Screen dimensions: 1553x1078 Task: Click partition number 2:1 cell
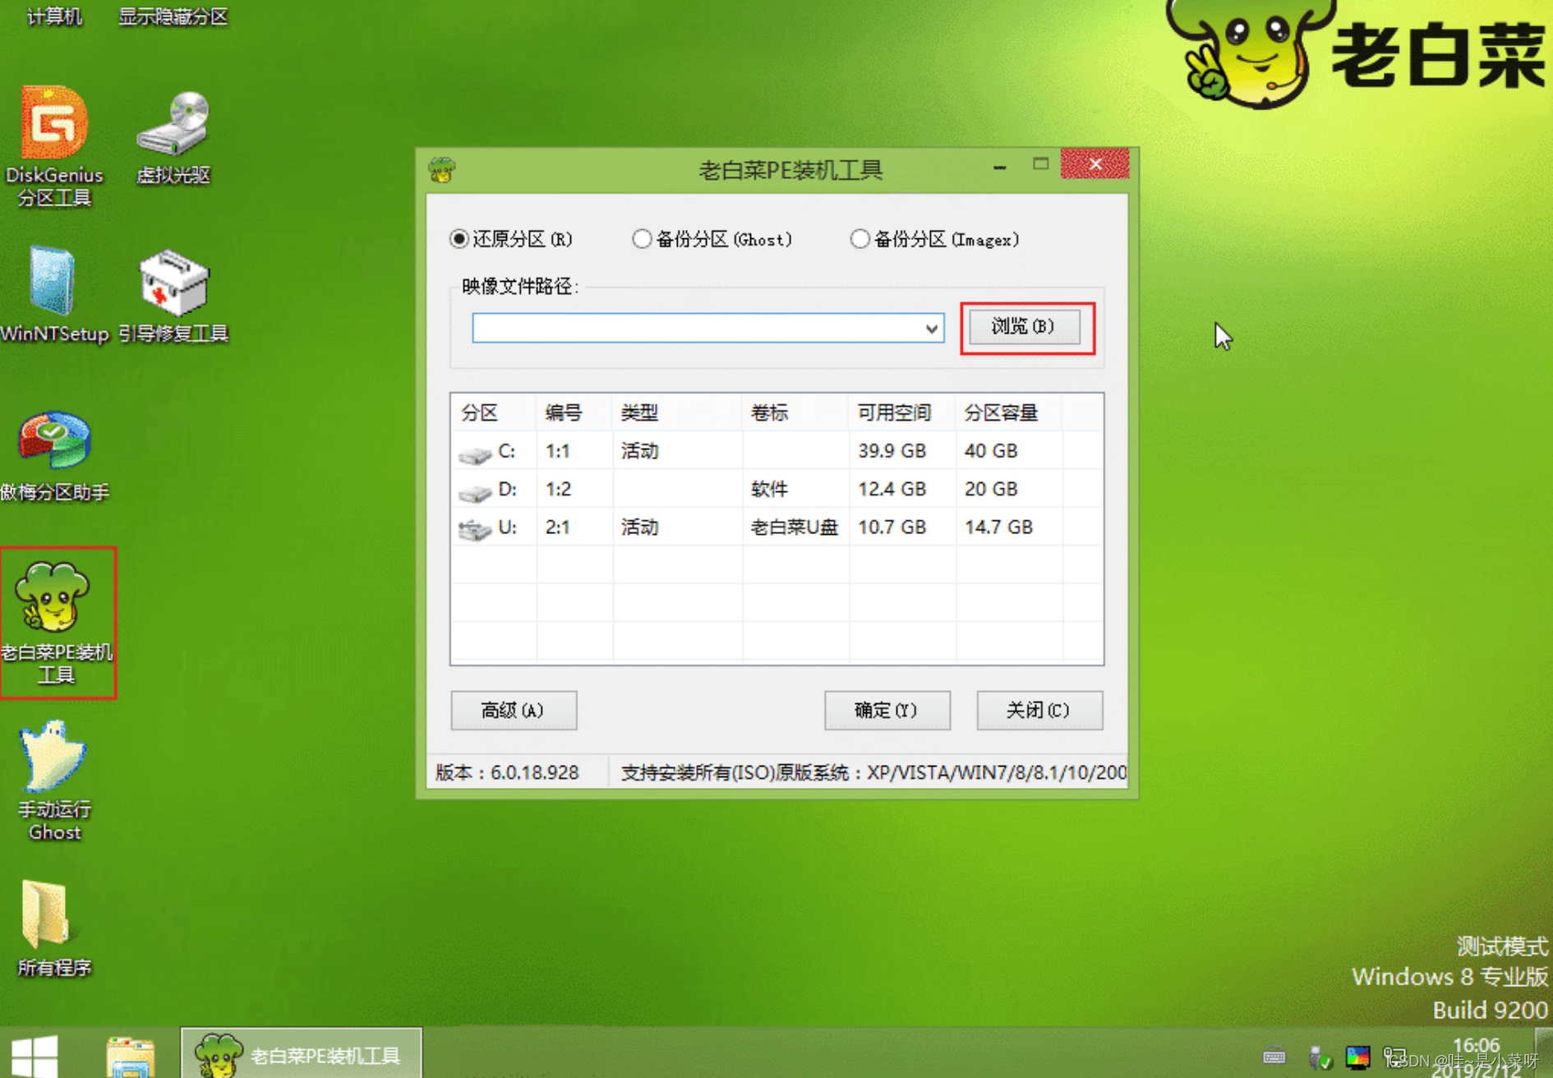[x=558, y=527]
